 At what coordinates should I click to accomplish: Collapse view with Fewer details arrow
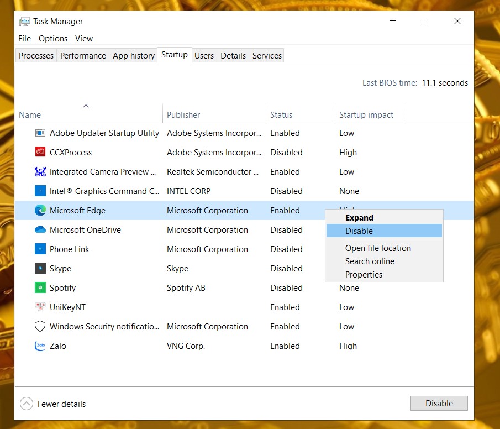click(27, 404)
